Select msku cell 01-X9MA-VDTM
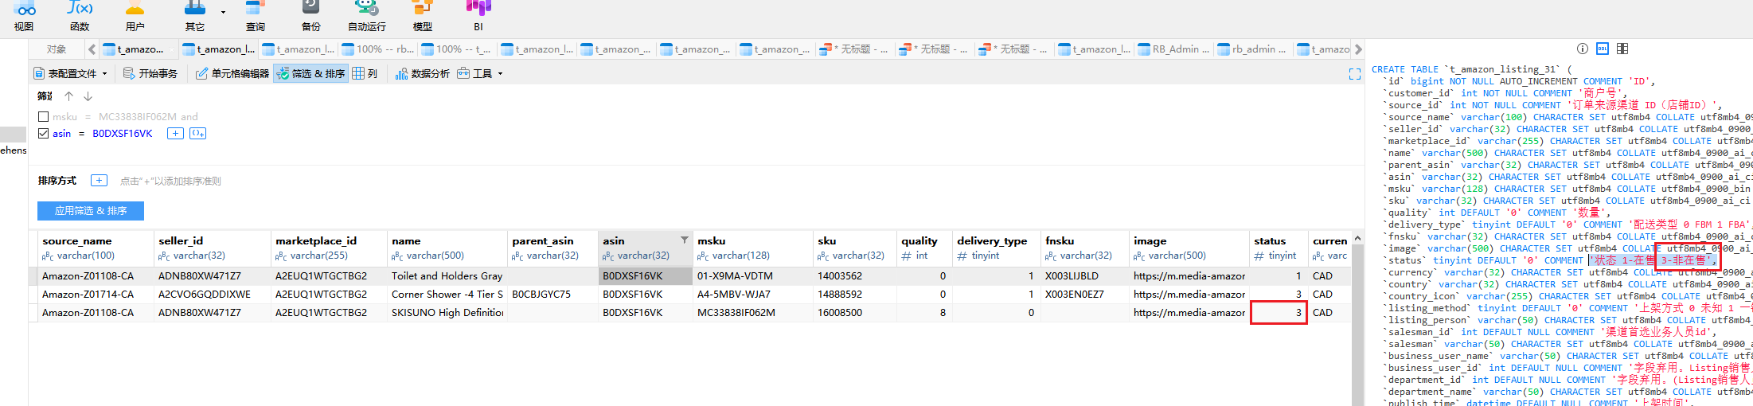 [753, 276]
